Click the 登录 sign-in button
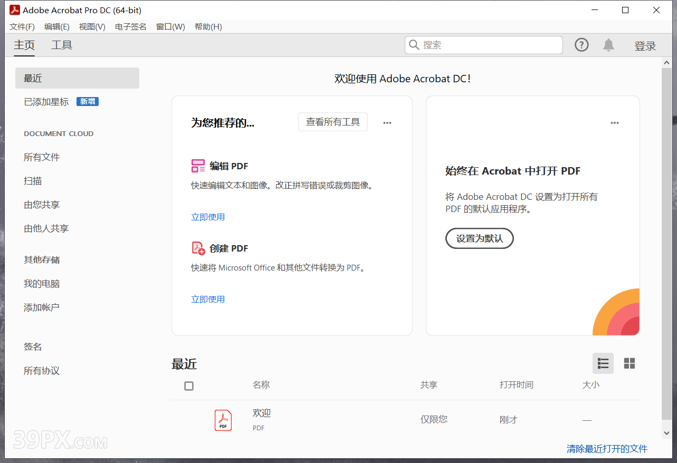This screenshot has height=463, width=677. [x=645, y=46]
